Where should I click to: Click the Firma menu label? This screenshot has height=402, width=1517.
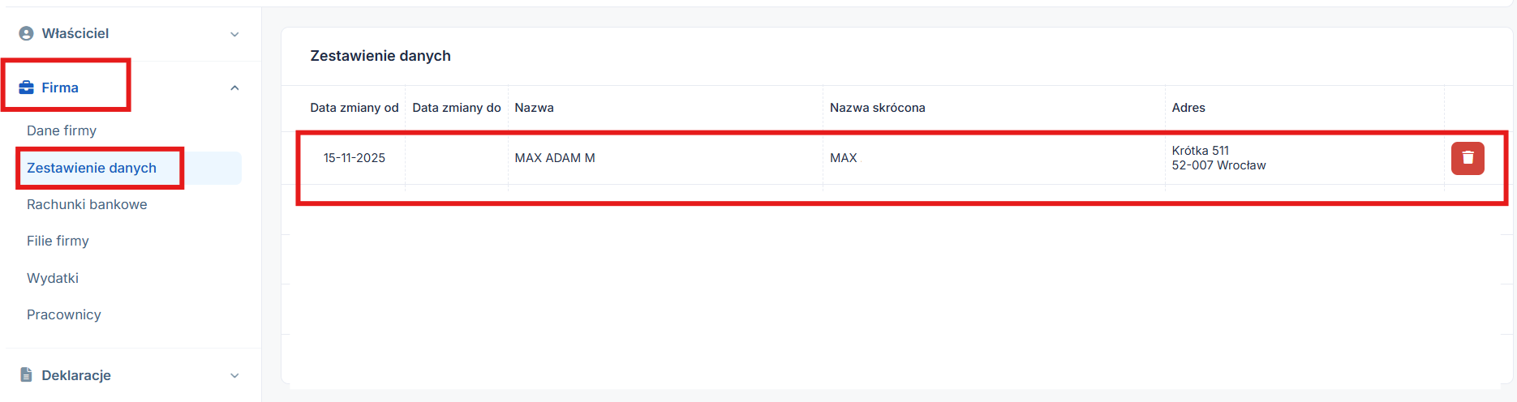[x=60, y=88]
